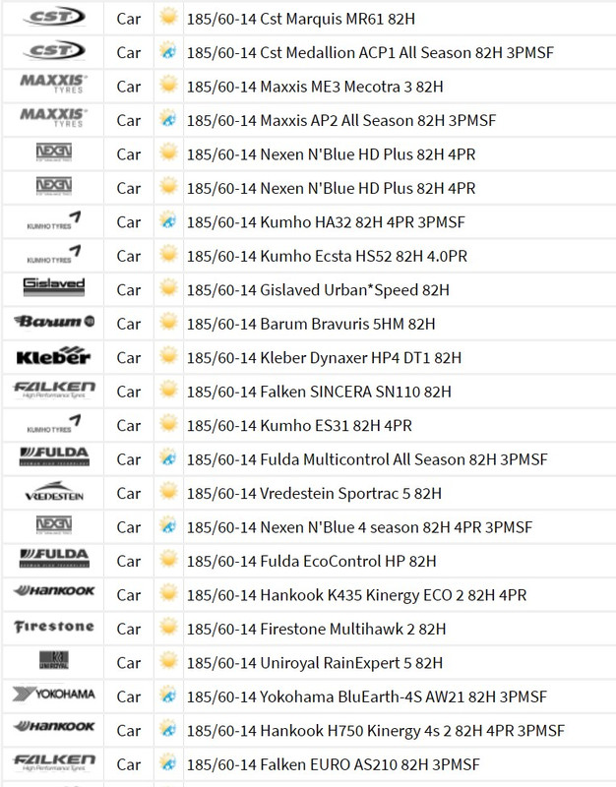Screen dimensions: 616x787
Task: Select Yokohama BluEarth-4S AW21 tyre
Action: 367,696
